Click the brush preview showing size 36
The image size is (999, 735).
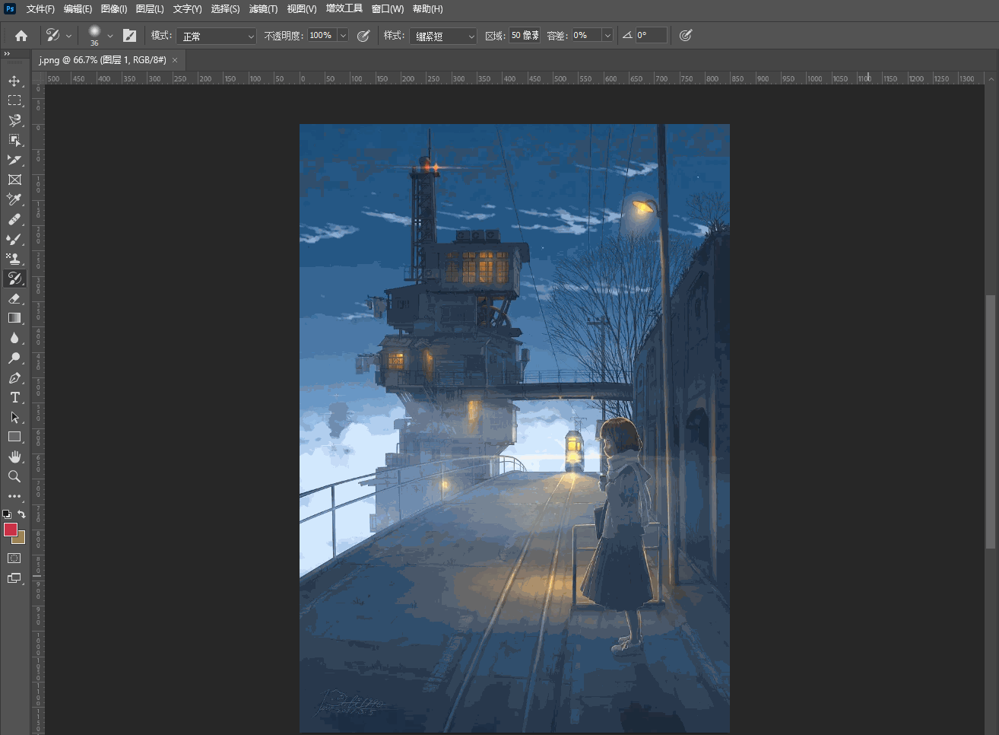94,35
